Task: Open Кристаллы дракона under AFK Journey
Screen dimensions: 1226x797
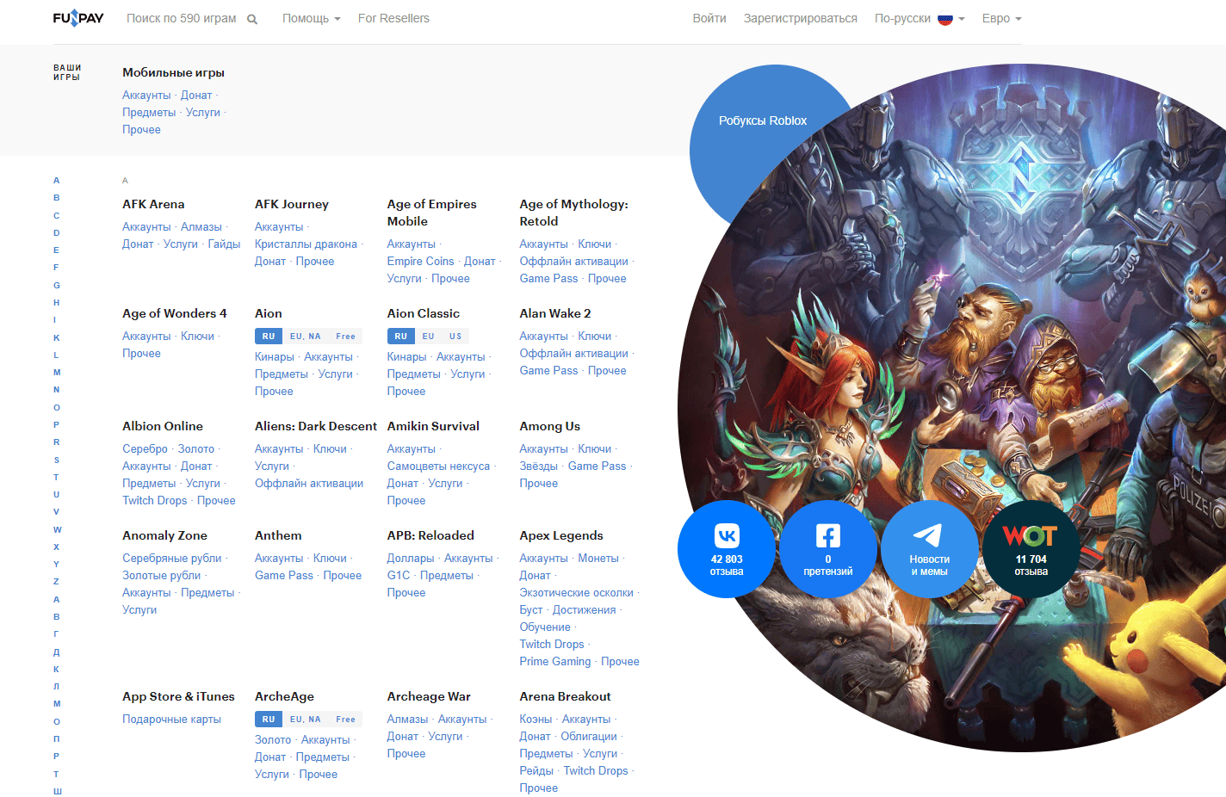Action: coord(306,244)
